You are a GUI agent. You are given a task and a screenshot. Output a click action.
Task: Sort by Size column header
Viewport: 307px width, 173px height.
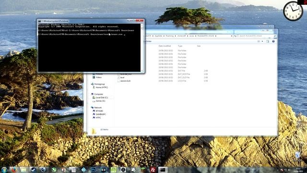pyautogui.click(x=199, y=46)
